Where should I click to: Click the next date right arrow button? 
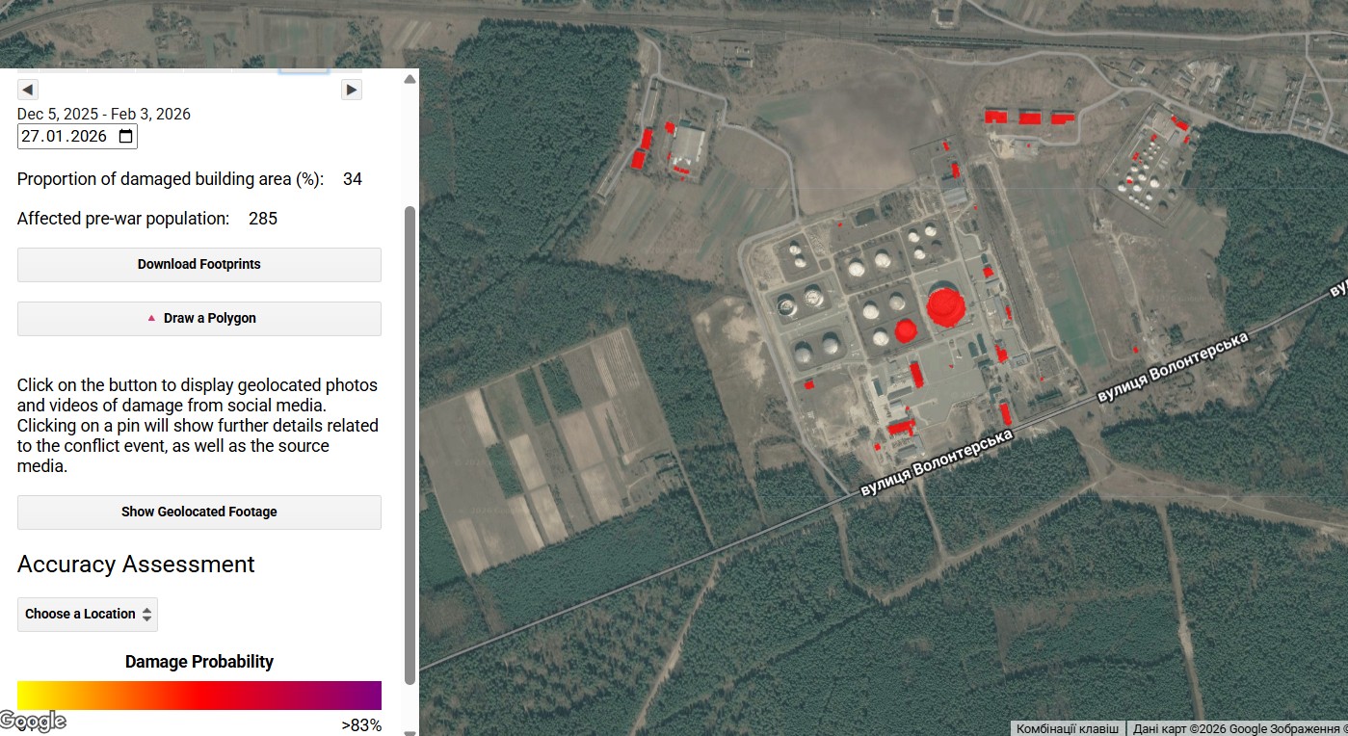(352, 90)
